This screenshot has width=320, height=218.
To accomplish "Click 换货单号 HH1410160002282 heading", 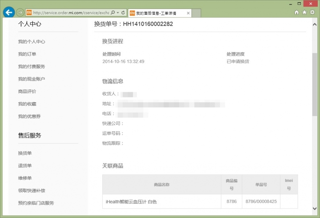I will [133, 24].
